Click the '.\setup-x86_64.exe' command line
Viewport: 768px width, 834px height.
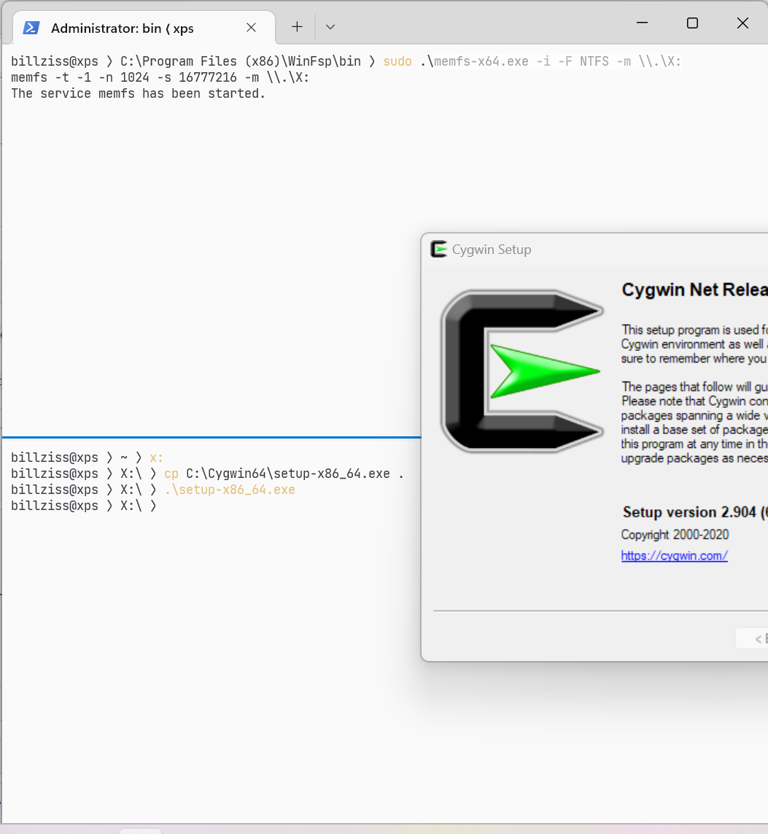click(x=153, y=490)
